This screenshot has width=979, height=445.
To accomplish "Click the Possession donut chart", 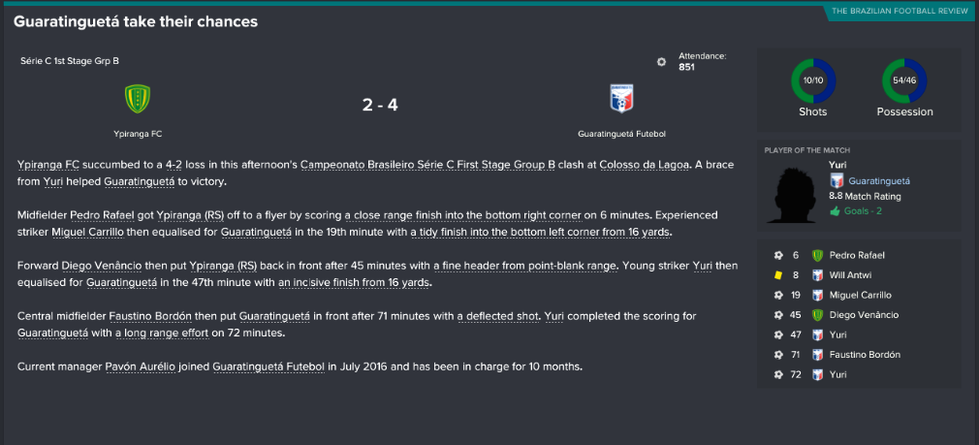I will (904, 80).
